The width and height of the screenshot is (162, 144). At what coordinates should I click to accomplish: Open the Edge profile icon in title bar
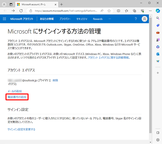pos(4,5)
